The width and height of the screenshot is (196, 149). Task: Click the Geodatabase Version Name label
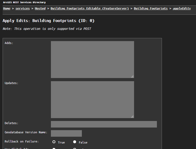(x=26, y=132)
